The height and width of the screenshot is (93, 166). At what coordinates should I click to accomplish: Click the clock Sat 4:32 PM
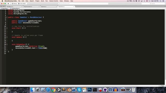coord(155,1)
